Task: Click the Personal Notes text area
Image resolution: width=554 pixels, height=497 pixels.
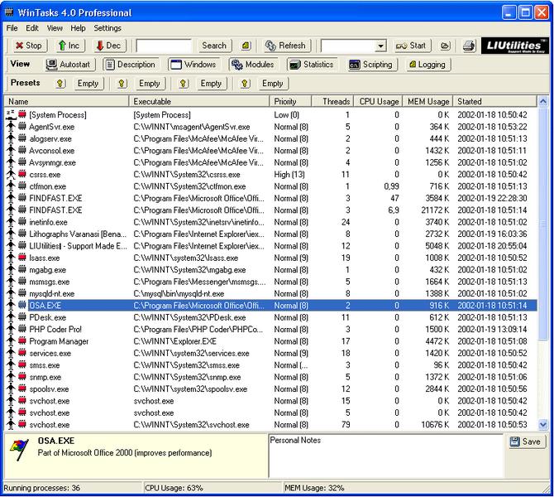Action: (x=386, y=456)
